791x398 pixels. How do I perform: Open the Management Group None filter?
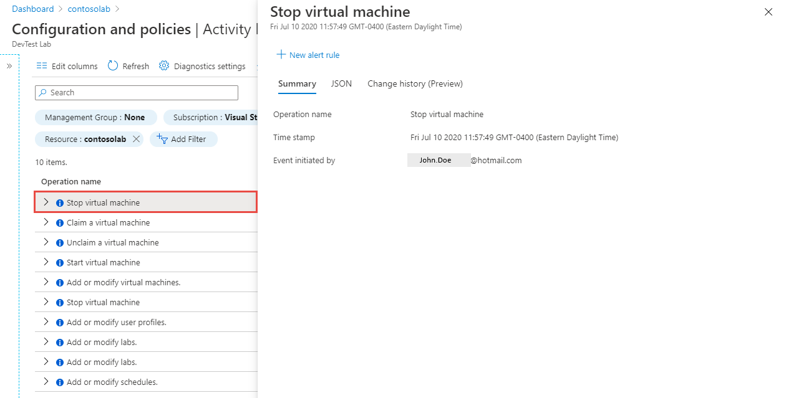tap(95, 117)
